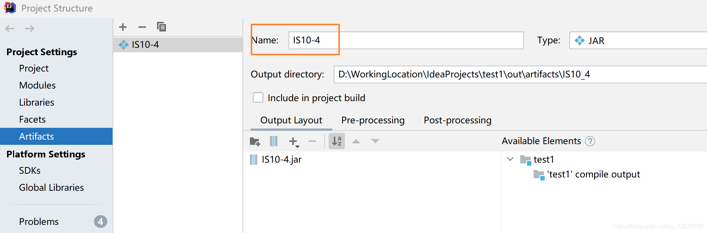
Task: Click the Name input field
Action: [406, 40]
